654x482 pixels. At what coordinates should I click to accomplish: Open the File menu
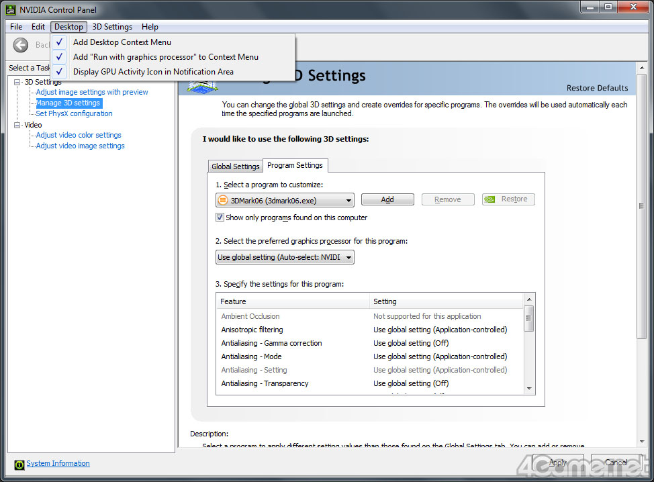(16, 27)
